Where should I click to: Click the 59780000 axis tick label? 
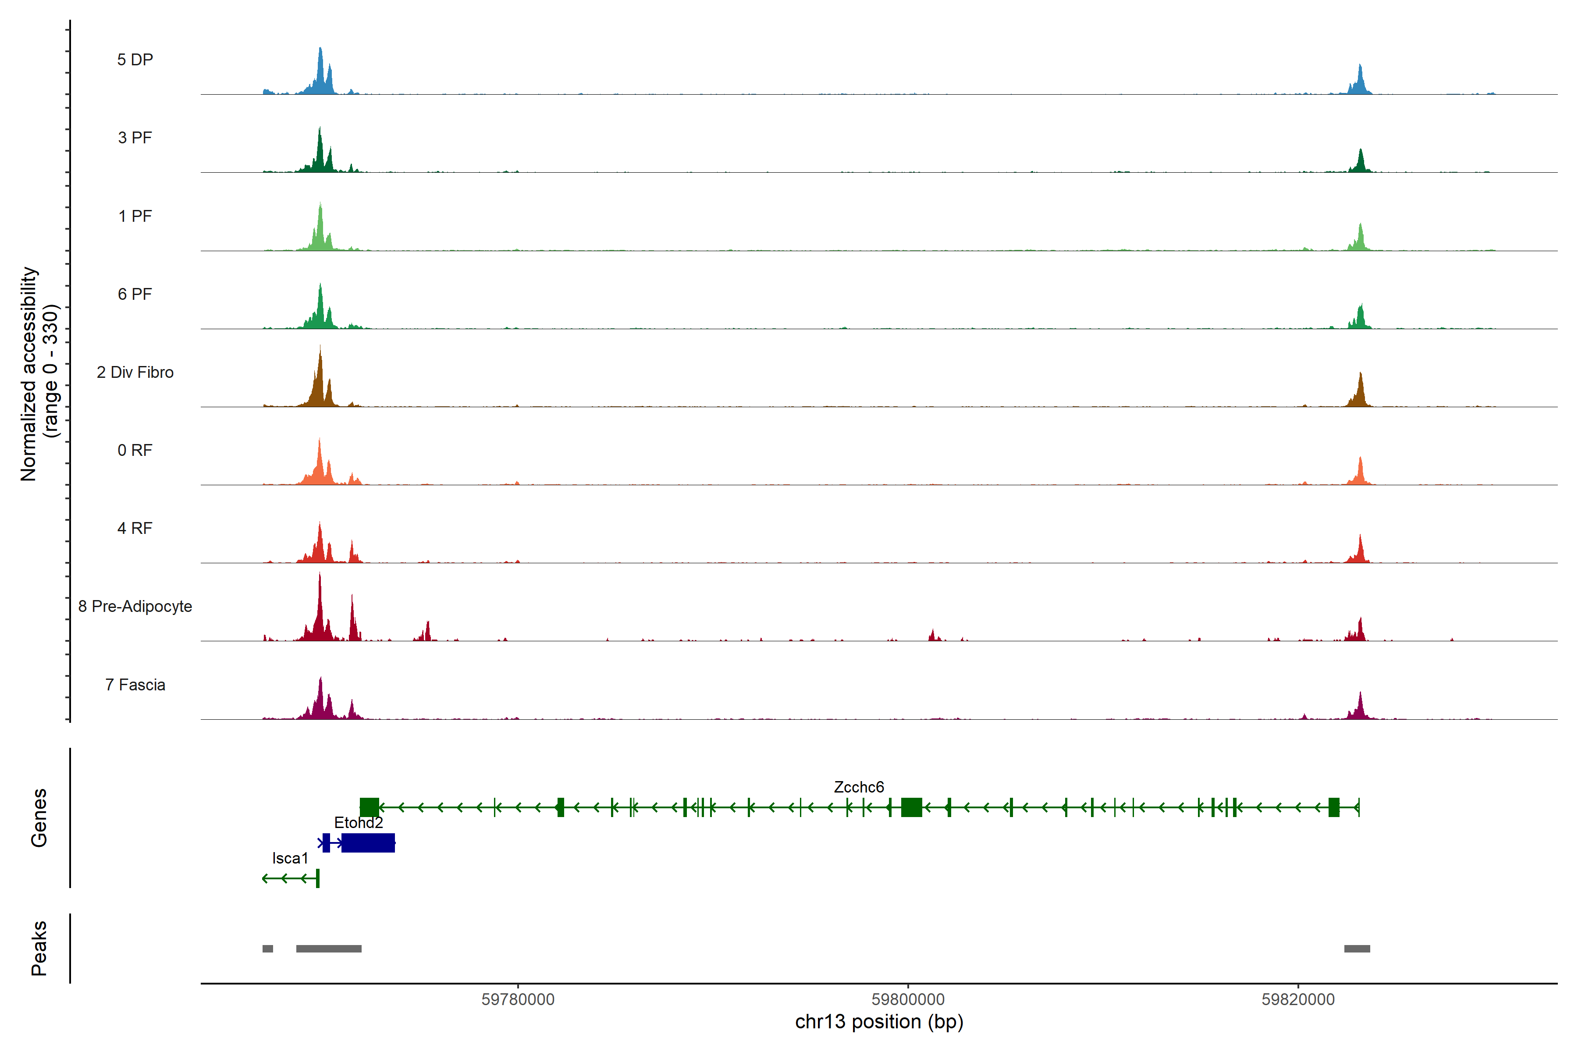pyautogui.click(x=518, y=999)
